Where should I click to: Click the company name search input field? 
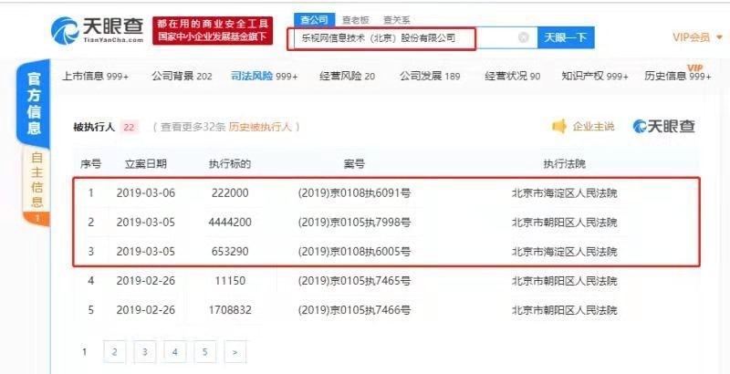pyautogui.click(x=401, y=38)
